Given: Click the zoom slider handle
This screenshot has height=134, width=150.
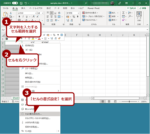Looking at the screenshot, I should point(129,102).
